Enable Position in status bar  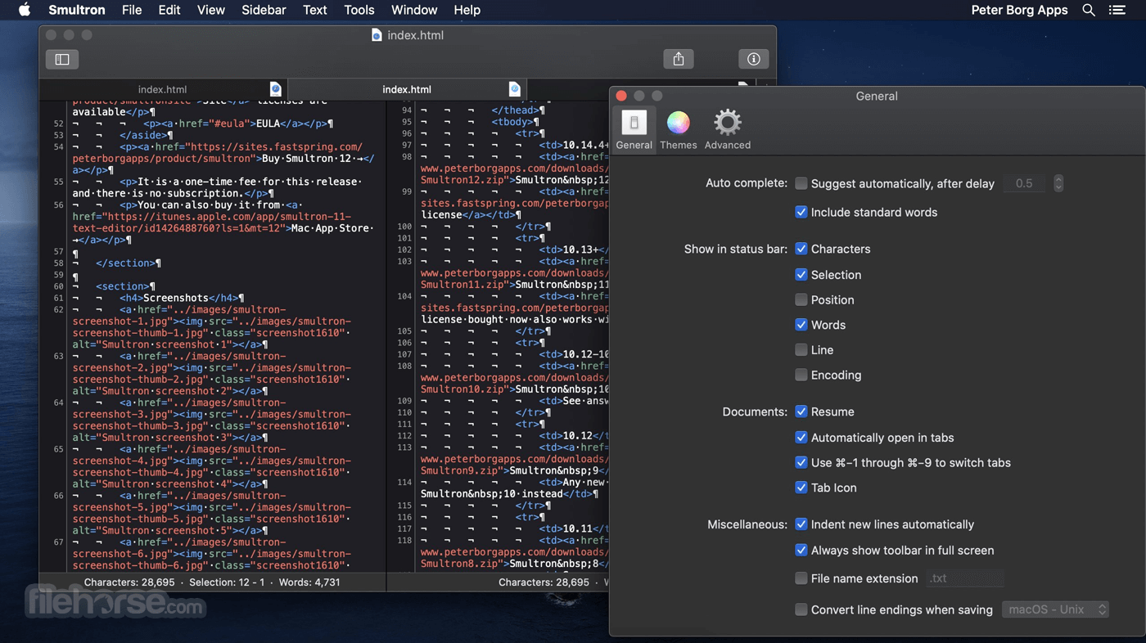[801, 299]
